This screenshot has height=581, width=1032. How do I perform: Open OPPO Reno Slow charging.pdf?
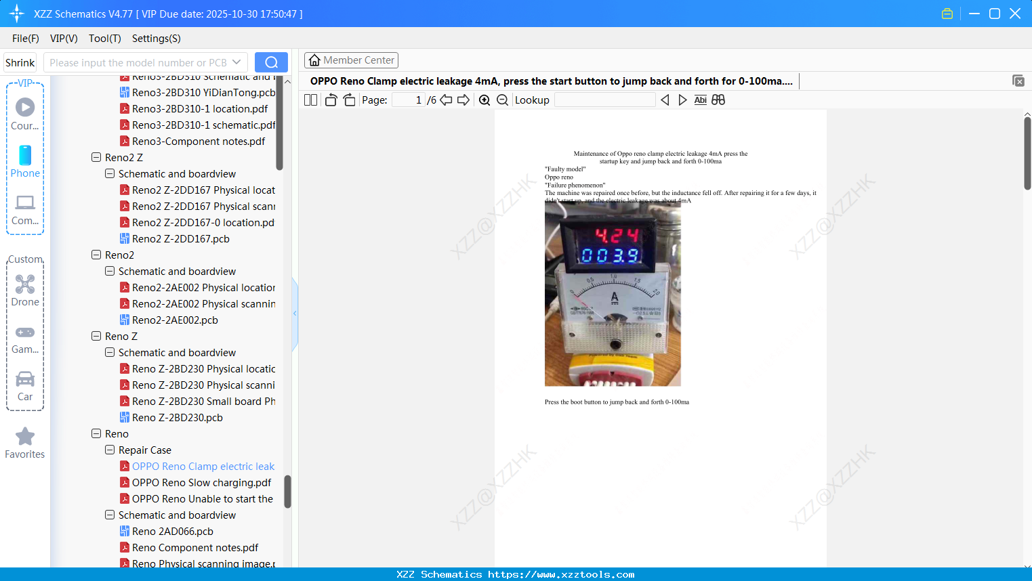click(196, 482)
